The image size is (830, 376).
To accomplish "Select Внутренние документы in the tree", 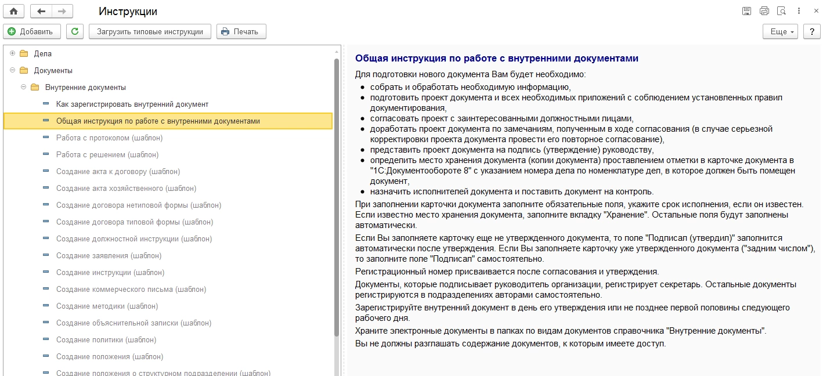I will 85,87.
